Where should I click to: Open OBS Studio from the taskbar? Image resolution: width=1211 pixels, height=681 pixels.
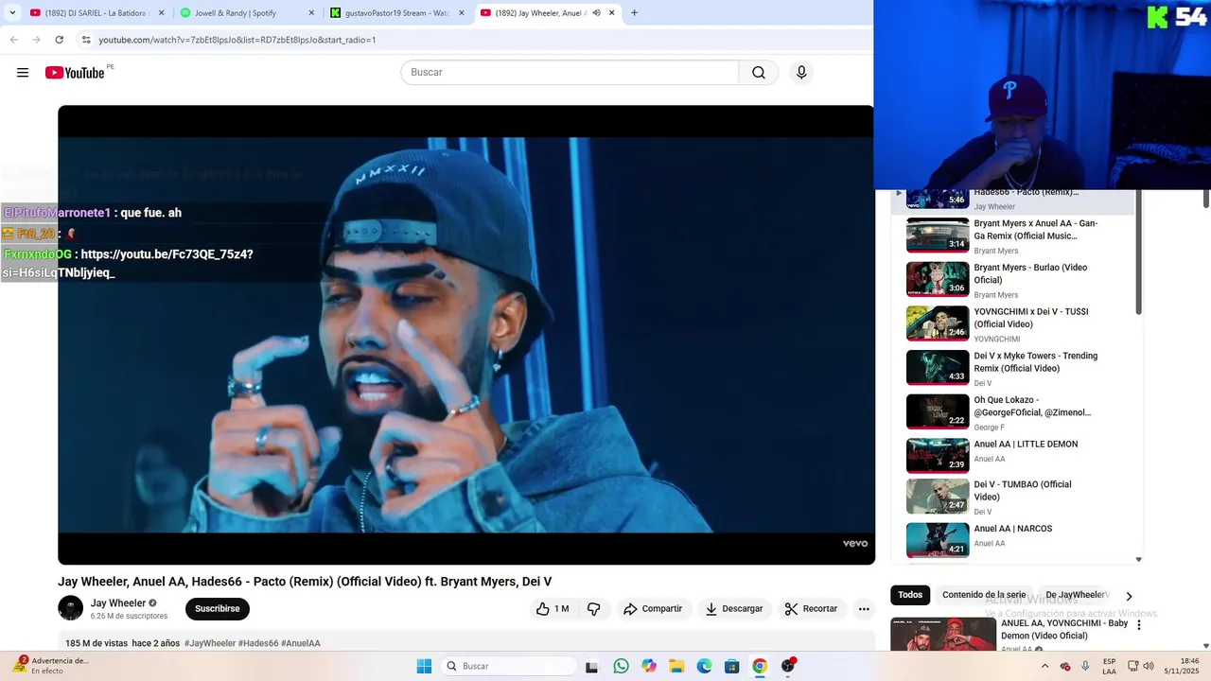pyautogui.click(x=787, y=666)
